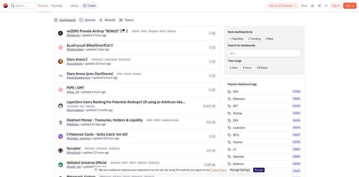The image size is (359, 177).
Task: Set time range to 1 hour
Action: (234, 68)
